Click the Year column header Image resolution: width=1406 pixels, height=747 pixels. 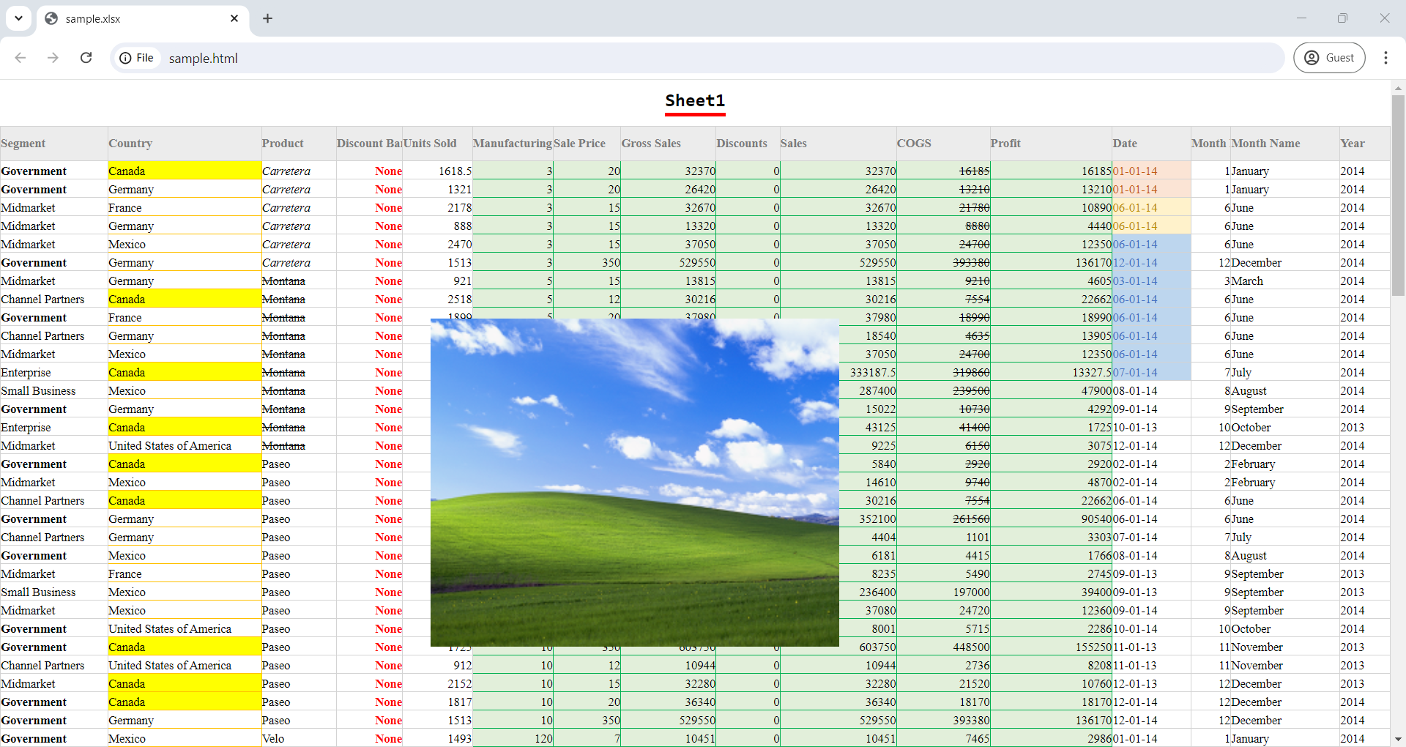tap(1364, 144)
